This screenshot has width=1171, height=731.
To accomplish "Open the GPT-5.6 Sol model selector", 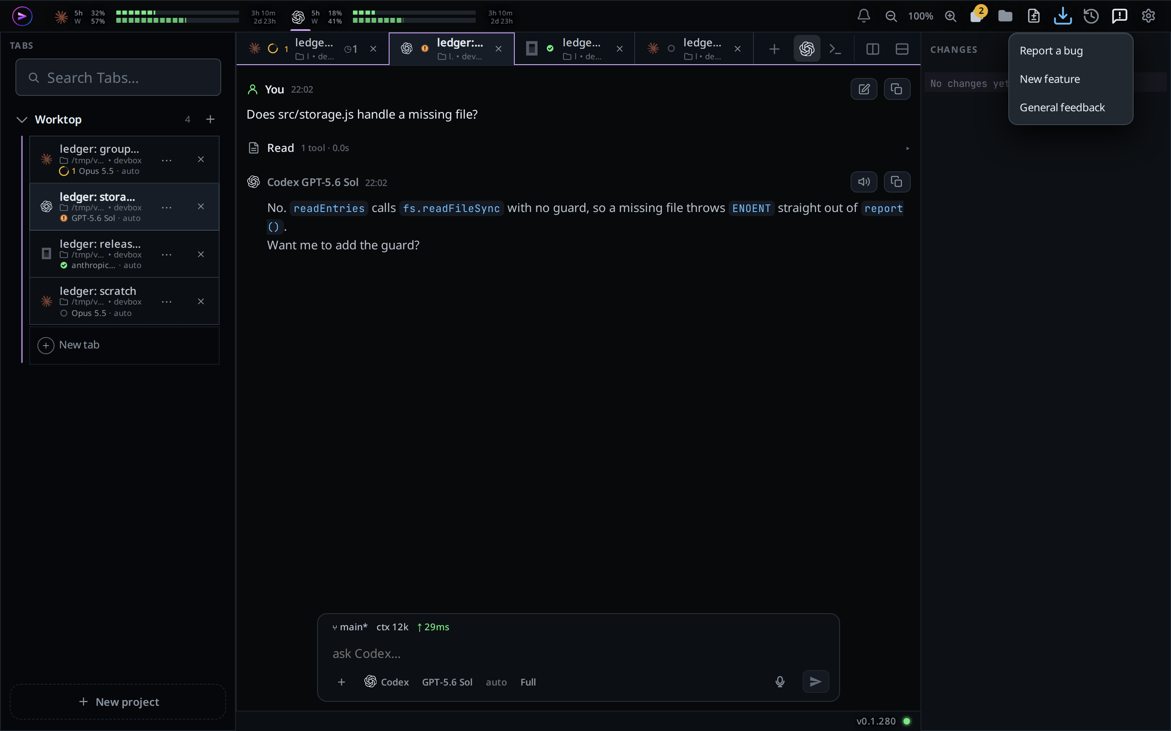I will [x=447, y=682].
